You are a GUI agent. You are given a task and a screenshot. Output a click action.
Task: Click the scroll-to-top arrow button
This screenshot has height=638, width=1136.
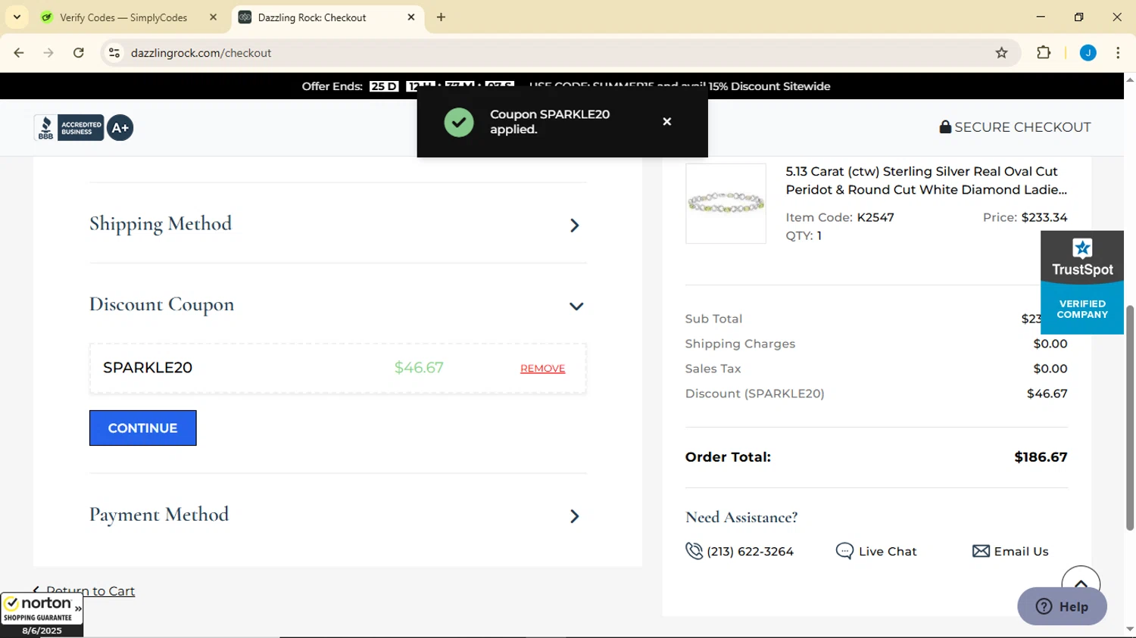tap(1081, 584)
